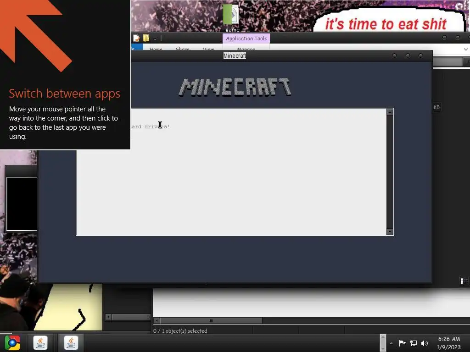Click the MINECRAFT logo image
The width and height of the screenshot is (470, 352).
pyautogui.click(x=235, y=87)
